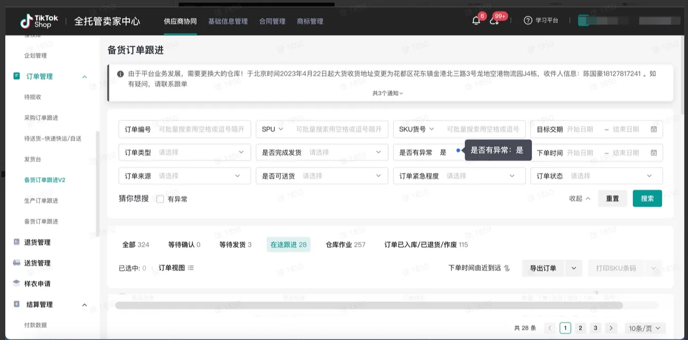Click the 学习平台 help icon
Viewport: 688px width, 340px height.
click(x=528, y=21)
